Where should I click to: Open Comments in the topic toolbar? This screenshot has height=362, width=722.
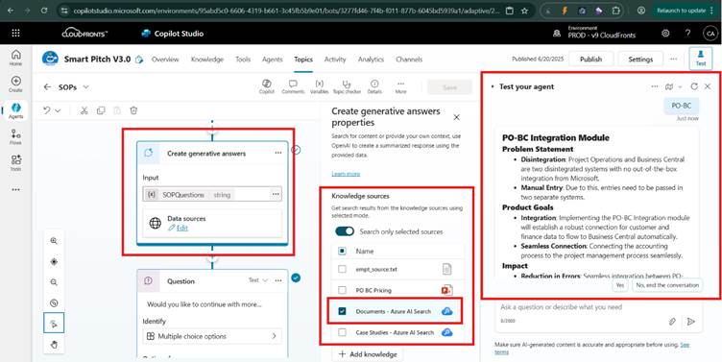point(293,86)
